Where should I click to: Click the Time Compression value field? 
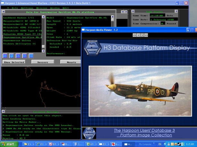(x=163, y=23)
